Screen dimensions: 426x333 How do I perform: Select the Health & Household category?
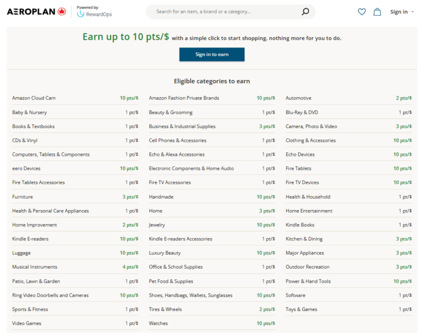[308, 197]
